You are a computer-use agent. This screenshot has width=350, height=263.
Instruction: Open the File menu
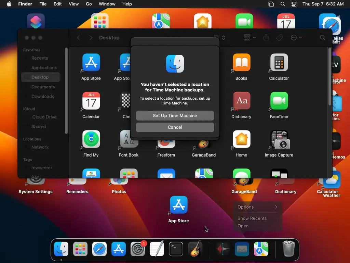click(43, 4)
